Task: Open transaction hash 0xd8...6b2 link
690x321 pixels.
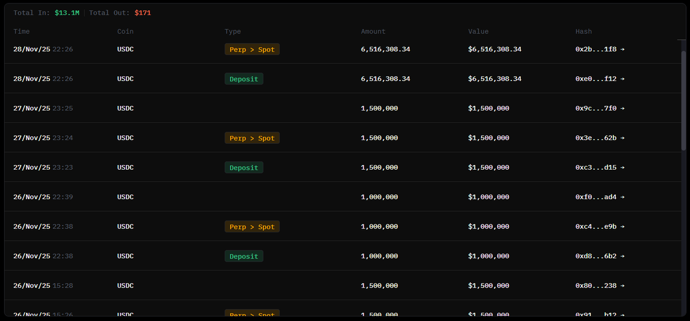Action: [x=600, y=256]
